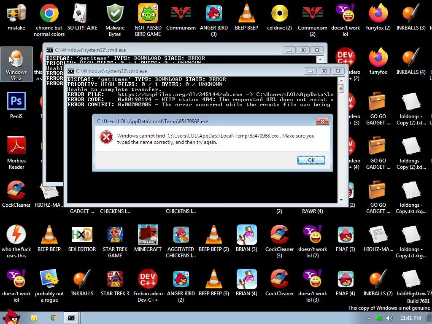Viewport: 432px width, 324px height.
Task: Open the 'PeniS' Photoshop icon
Action: 16,105
